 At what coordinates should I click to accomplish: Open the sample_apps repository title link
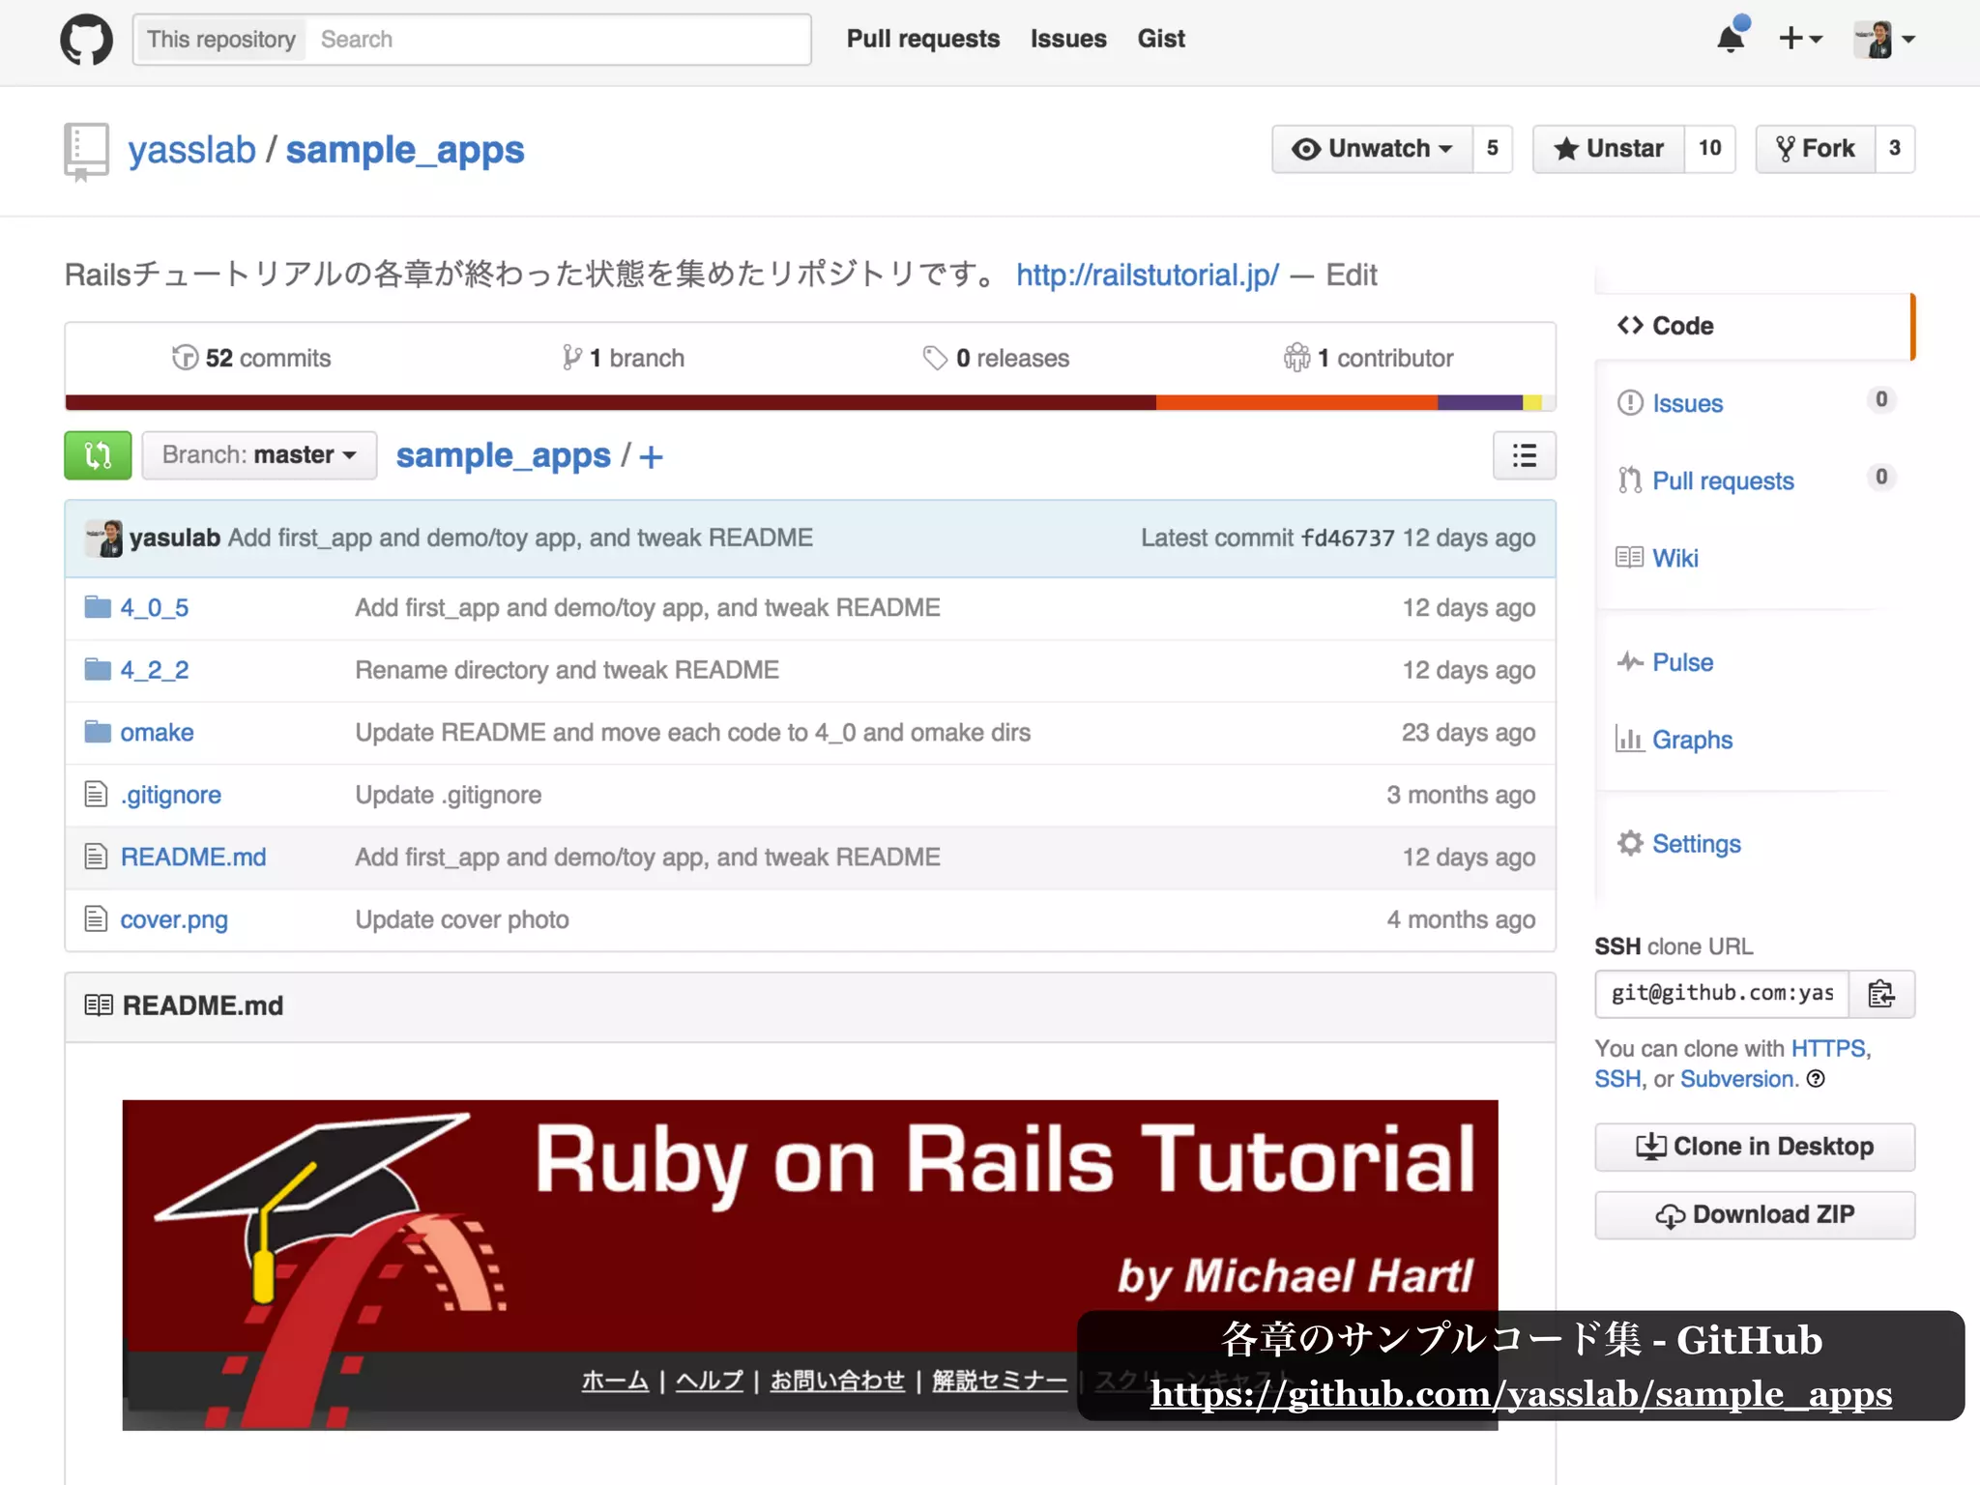pyautogui.click(x=405, y=150)
